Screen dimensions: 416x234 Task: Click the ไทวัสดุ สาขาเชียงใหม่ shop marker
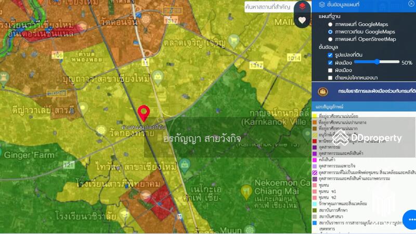click(x=185, y=166)
